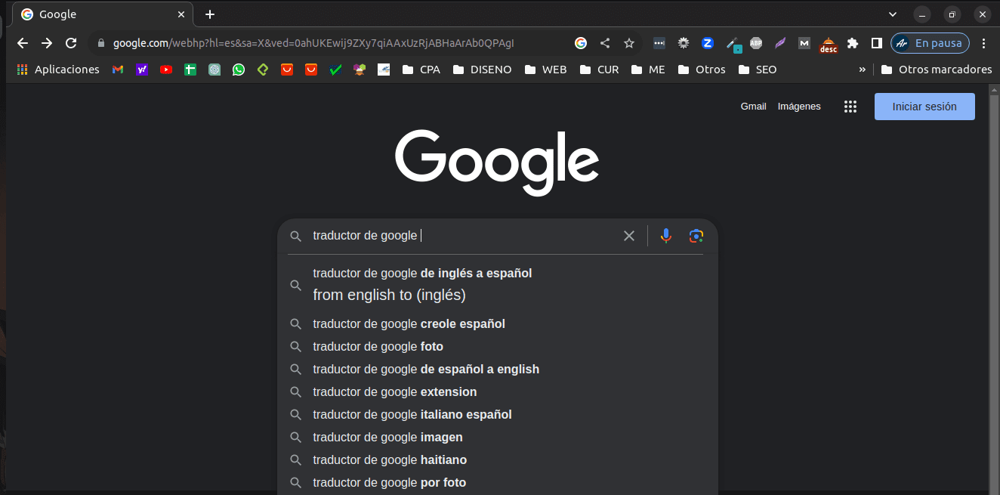Open the color picker eyedropper extension
Image resolution: width=1000 pixels, height=495 pixels.
point(733,44)
